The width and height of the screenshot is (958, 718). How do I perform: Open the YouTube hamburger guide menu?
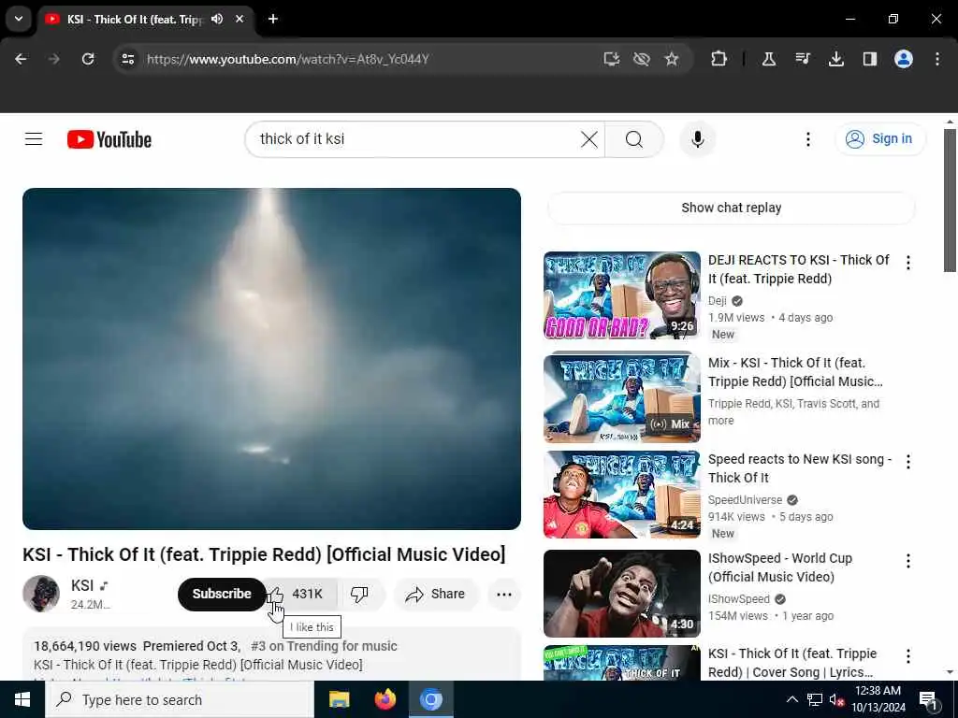34,139
